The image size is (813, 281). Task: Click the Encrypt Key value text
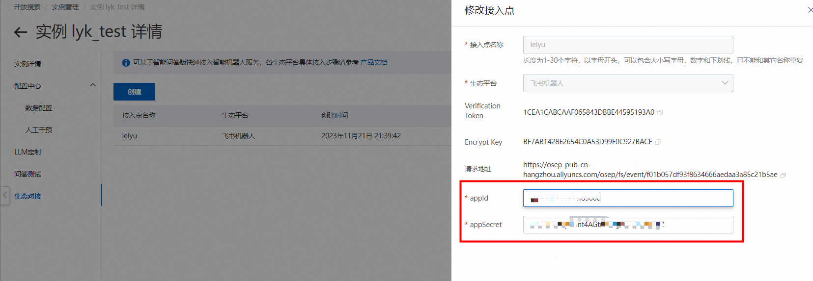point(588,142)
